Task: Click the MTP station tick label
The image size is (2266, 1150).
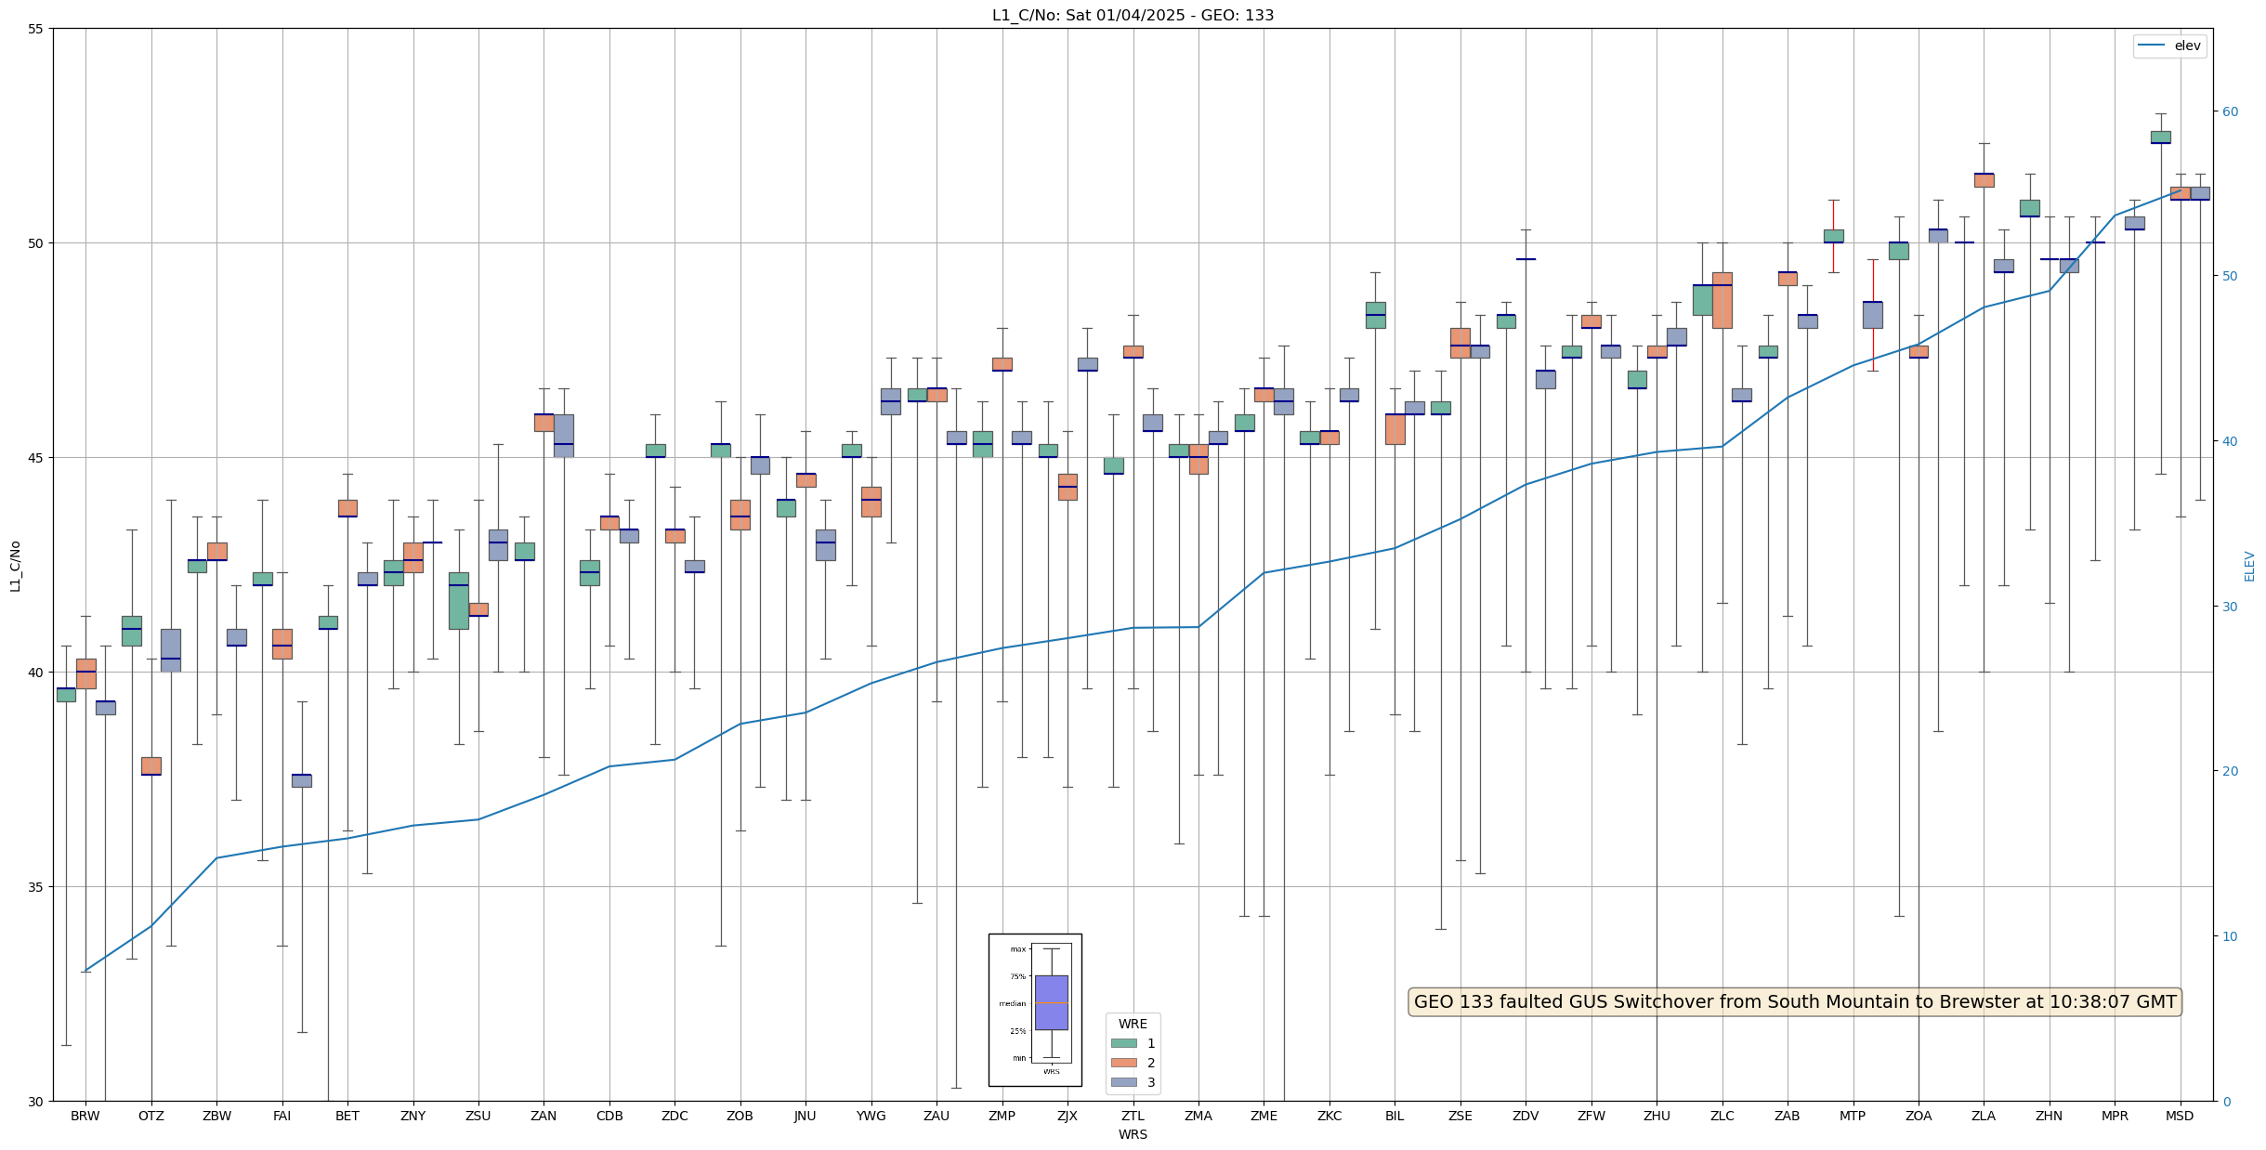Action: click(1853, 1116)
